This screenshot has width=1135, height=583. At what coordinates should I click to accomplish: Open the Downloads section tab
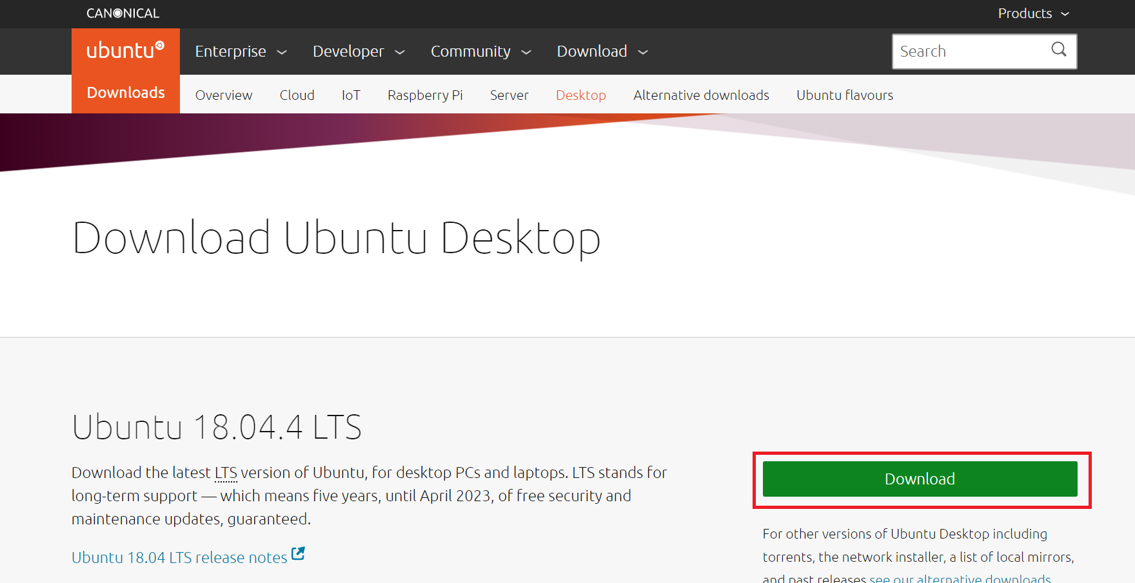coord(126,93)
